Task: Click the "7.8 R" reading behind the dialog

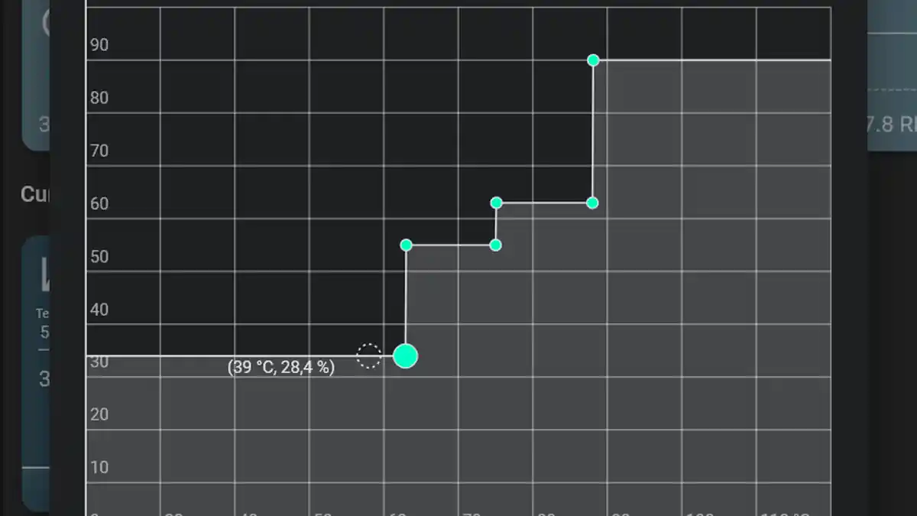Action: point(892,124)
